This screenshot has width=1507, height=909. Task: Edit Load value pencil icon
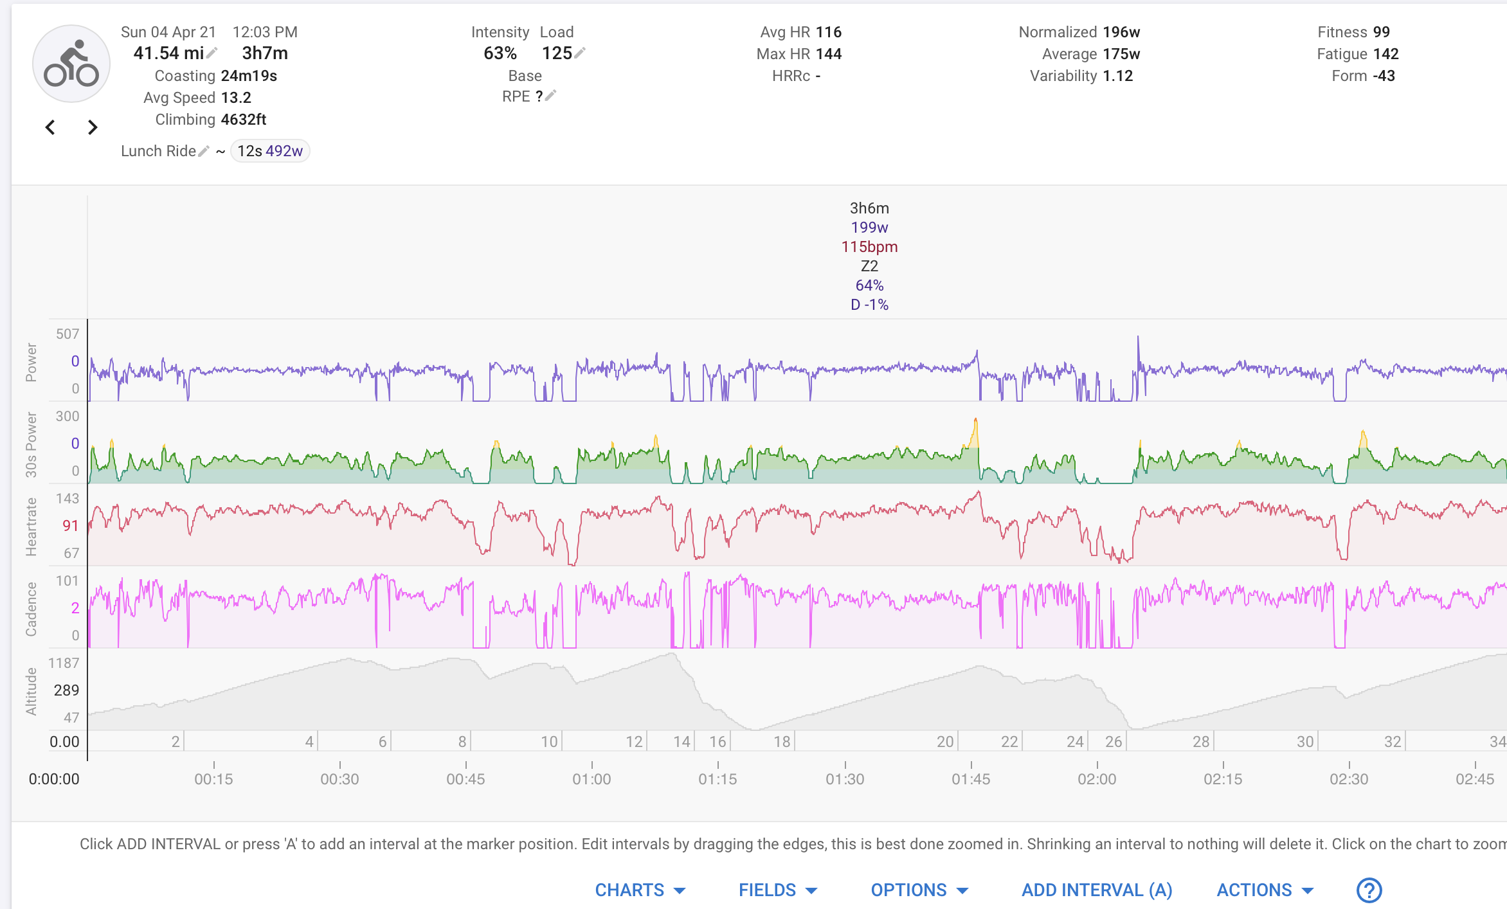click(580, 53)
